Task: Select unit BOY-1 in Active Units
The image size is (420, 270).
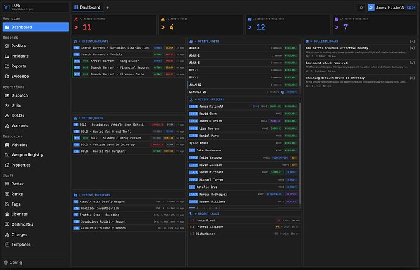Action: pyautogui.click(x=243, y=70)
